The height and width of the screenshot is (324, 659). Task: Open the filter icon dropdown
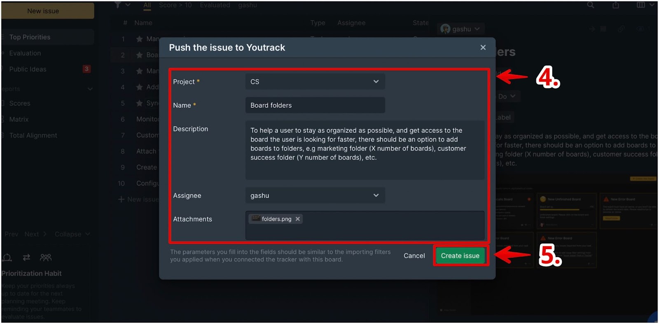(122, 5)
